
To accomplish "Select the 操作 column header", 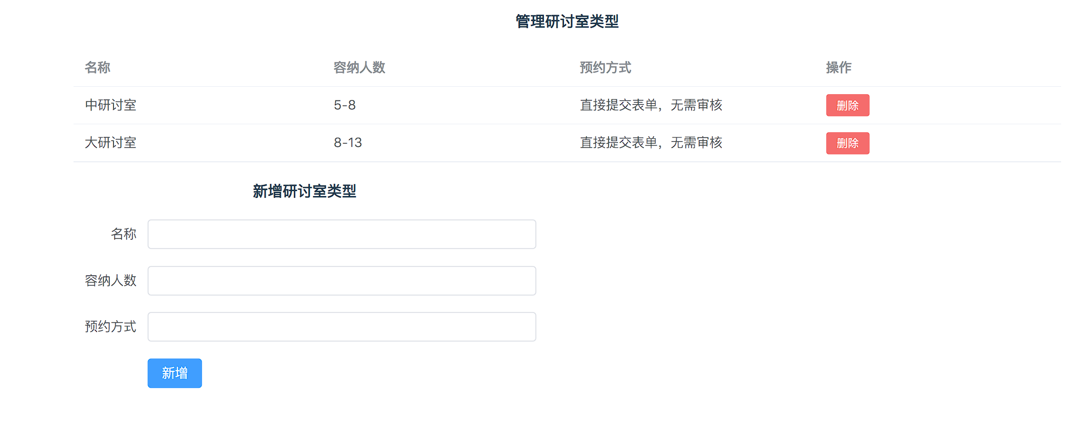I will click(x=838, y=68).
